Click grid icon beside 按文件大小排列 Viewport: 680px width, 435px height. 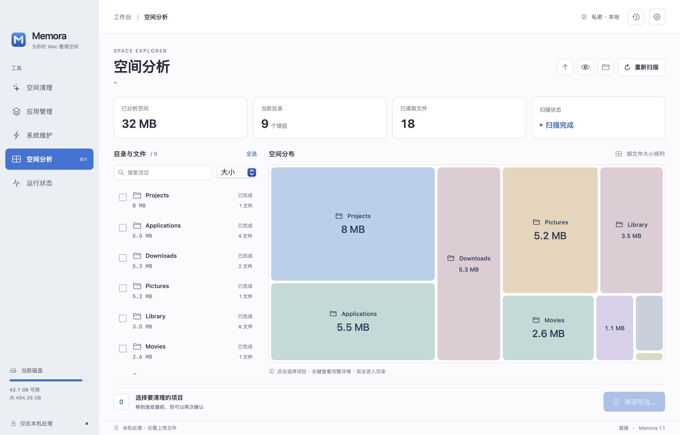[x=619, y=154]
